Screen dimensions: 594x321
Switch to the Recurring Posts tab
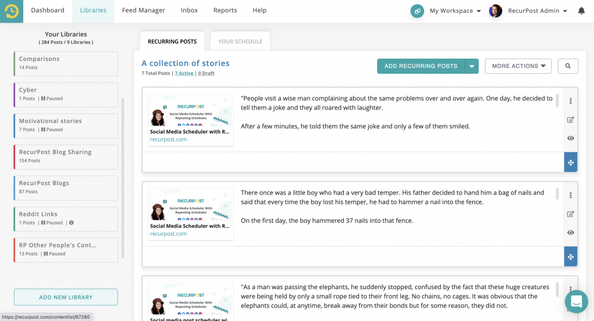pos(172,41)
